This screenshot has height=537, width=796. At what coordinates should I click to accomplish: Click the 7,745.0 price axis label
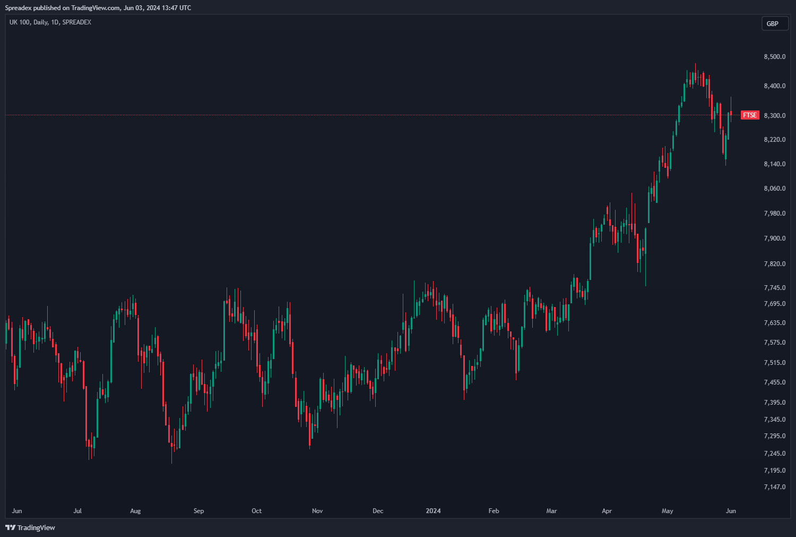pyautogui.click(x=775, y=288)
